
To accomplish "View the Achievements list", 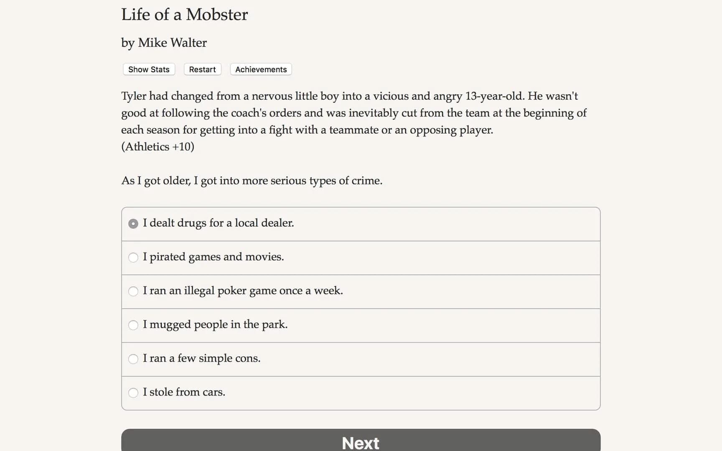I will [x=260, y=69].
